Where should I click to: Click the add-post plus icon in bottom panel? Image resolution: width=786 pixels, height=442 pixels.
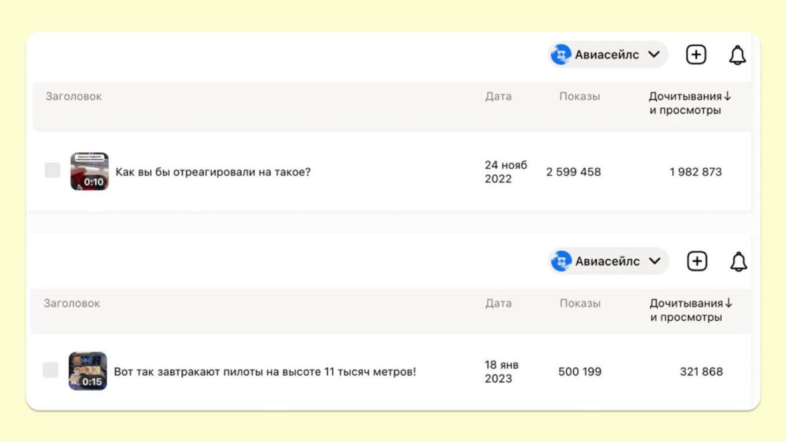(x=696, y=261)
